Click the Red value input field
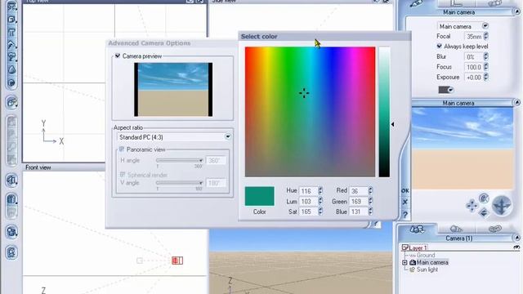 [359, 190]
